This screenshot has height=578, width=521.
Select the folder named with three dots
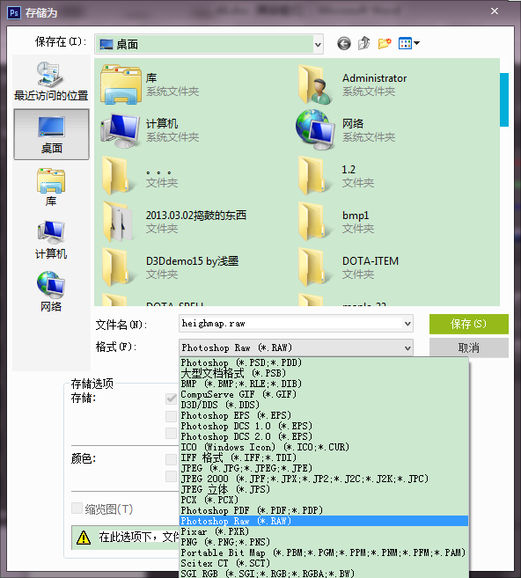140,176
